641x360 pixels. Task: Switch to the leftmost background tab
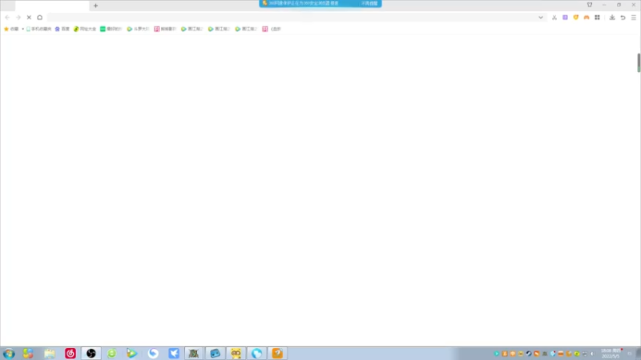pyautogui.click(x=7, y=6)
